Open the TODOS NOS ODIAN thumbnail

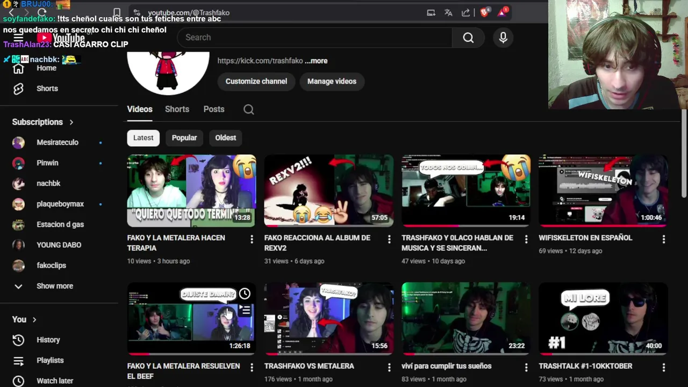coord(466,191)
